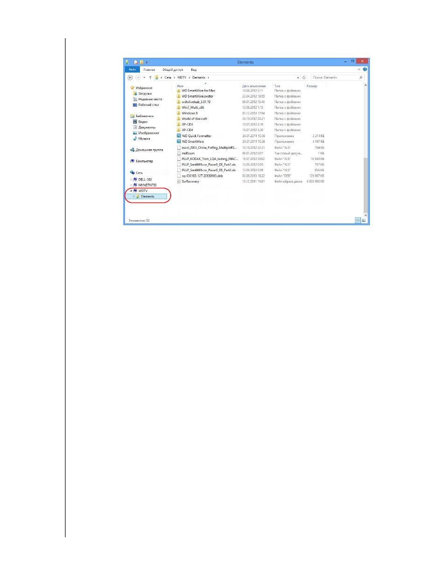Open Недавние места in navigation pane

(x=150, y=99)
